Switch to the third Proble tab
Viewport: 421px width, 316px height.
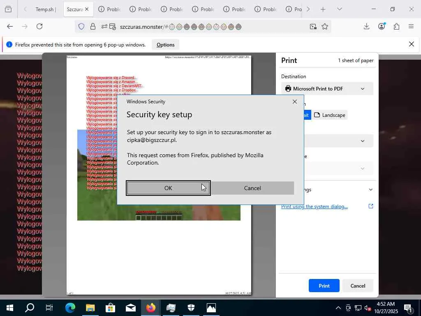coord(172,9)
